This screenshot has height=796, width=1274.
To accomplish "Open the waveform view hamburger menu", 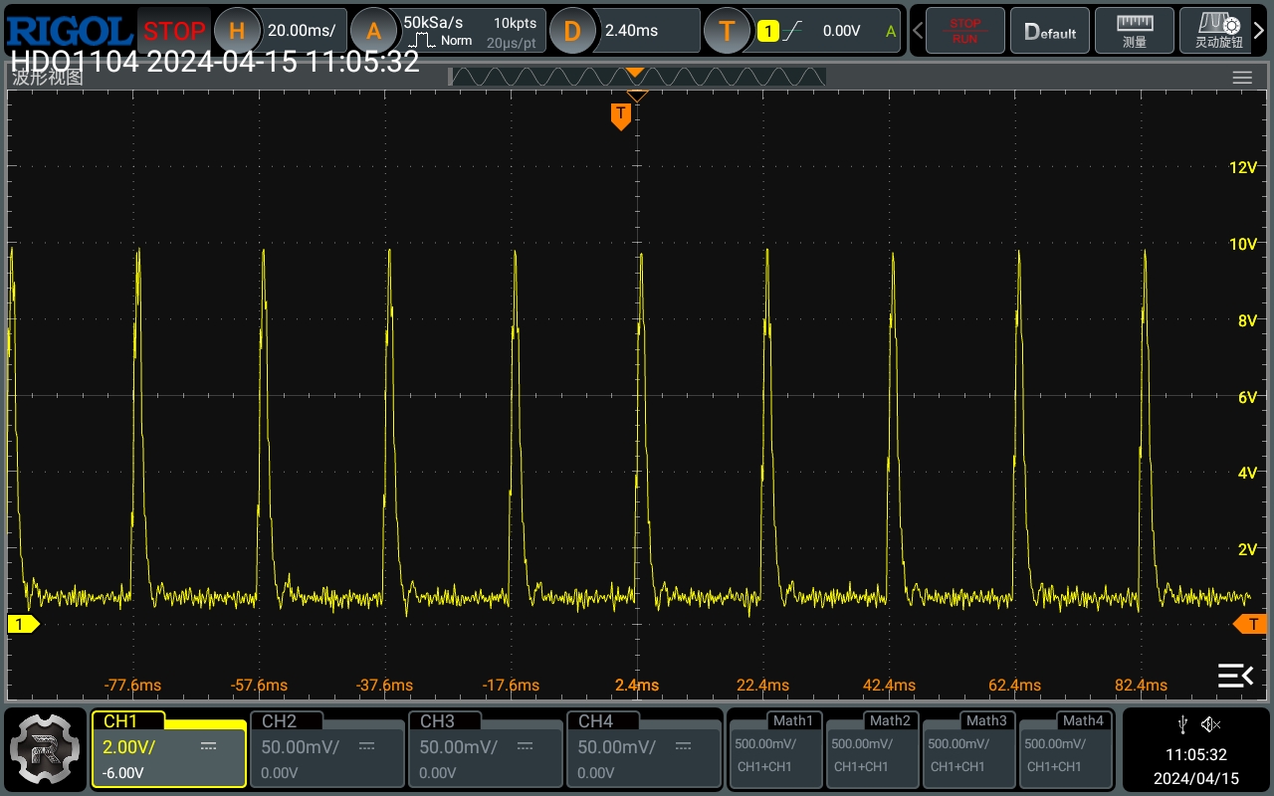I will point(1241,78).
